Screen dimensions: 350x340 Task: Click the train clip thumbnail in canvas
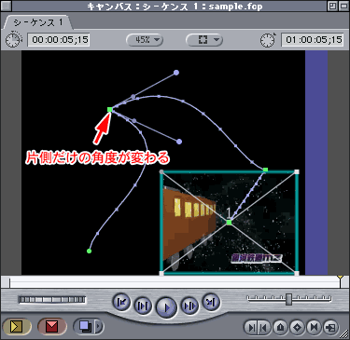[x=229, y=223]
